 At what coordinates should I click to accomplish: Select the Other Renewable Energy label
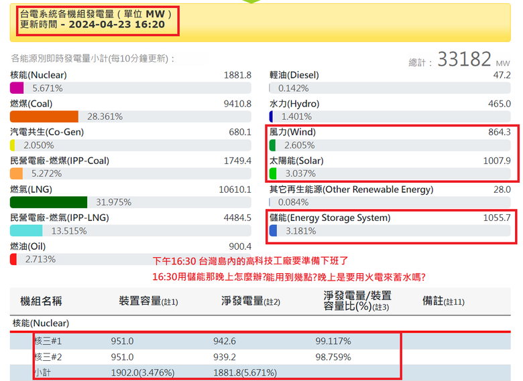[351, 189]
